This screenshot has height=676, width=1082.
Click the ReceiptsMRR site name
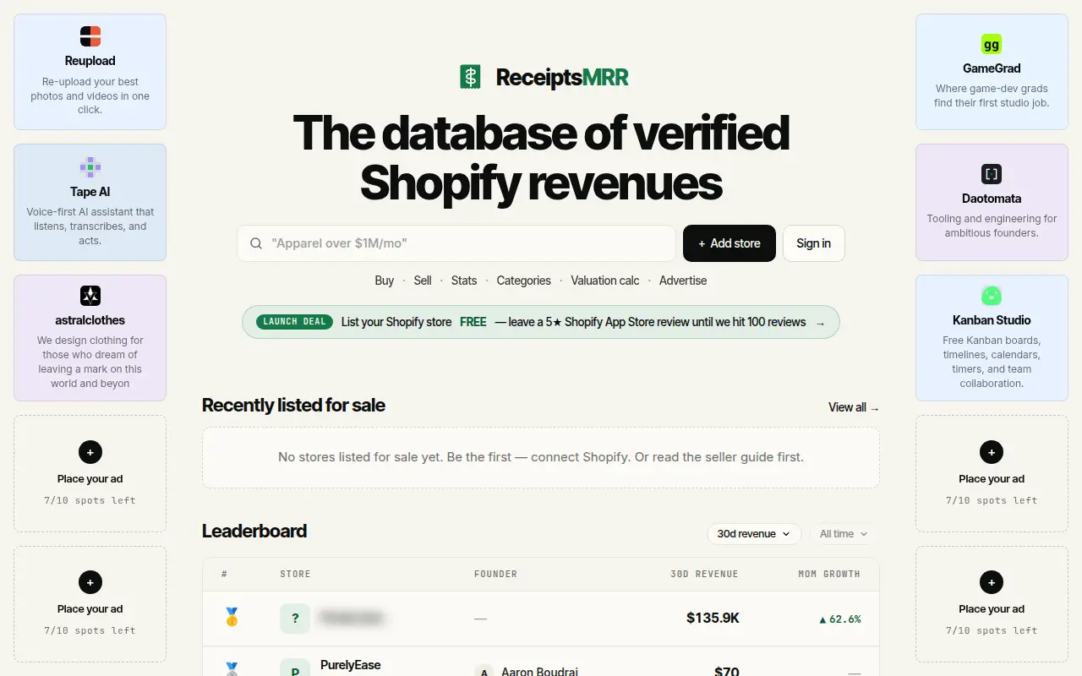562,78
